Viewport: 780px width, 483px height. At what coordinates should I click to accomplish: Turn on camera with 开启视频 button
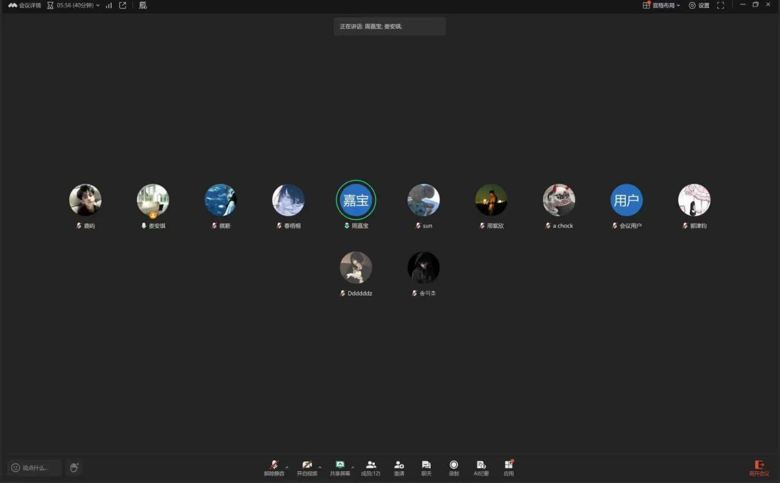coord(307,467)
